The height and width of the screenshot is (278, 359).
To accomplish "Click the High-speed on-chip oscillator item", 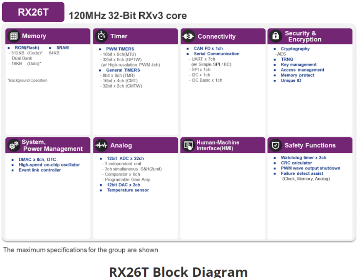I will point(49,165).
